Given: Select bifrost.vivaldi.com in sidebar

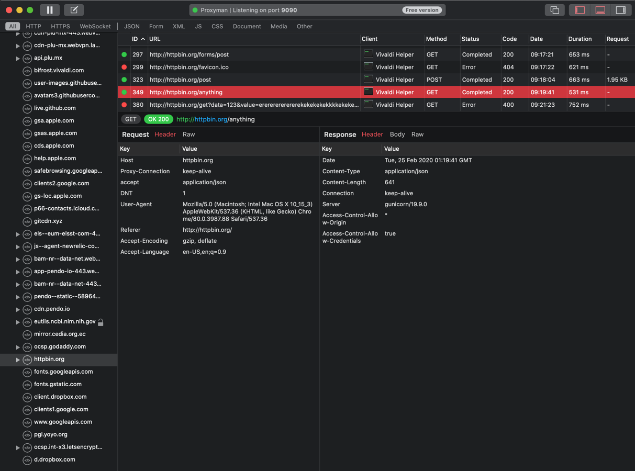Looking at the screenshot, I should click(59, 70).
